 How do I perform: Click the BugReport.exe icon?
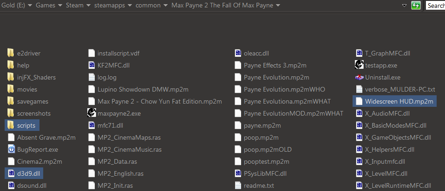pyautogui.click(x=11, y=149)
